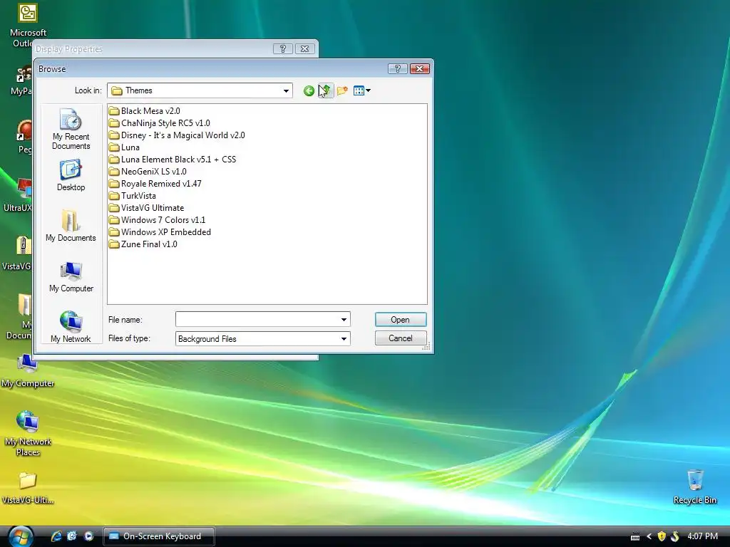This screenshot has height=547, width=730.
Task: Open the Start menu orb
Action: (21, 536)
